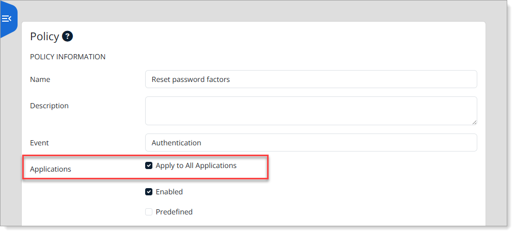Disable the Enabled checkbox

(149, 192)
